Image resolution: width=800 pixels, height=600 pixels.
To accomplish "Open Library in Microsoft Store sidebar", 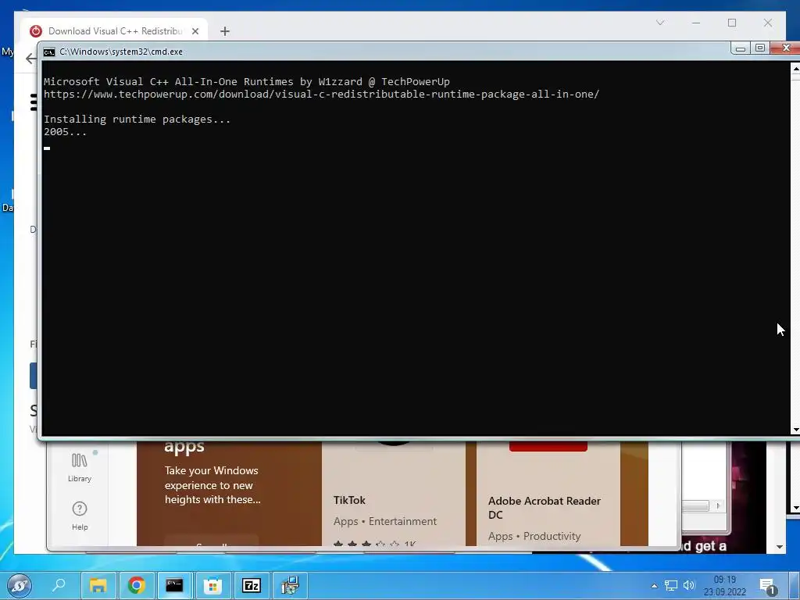I will point(80,467).
